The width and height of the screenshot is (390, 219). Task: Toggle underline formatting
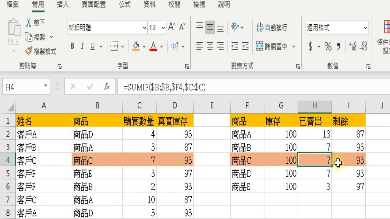tap(92, 46)
